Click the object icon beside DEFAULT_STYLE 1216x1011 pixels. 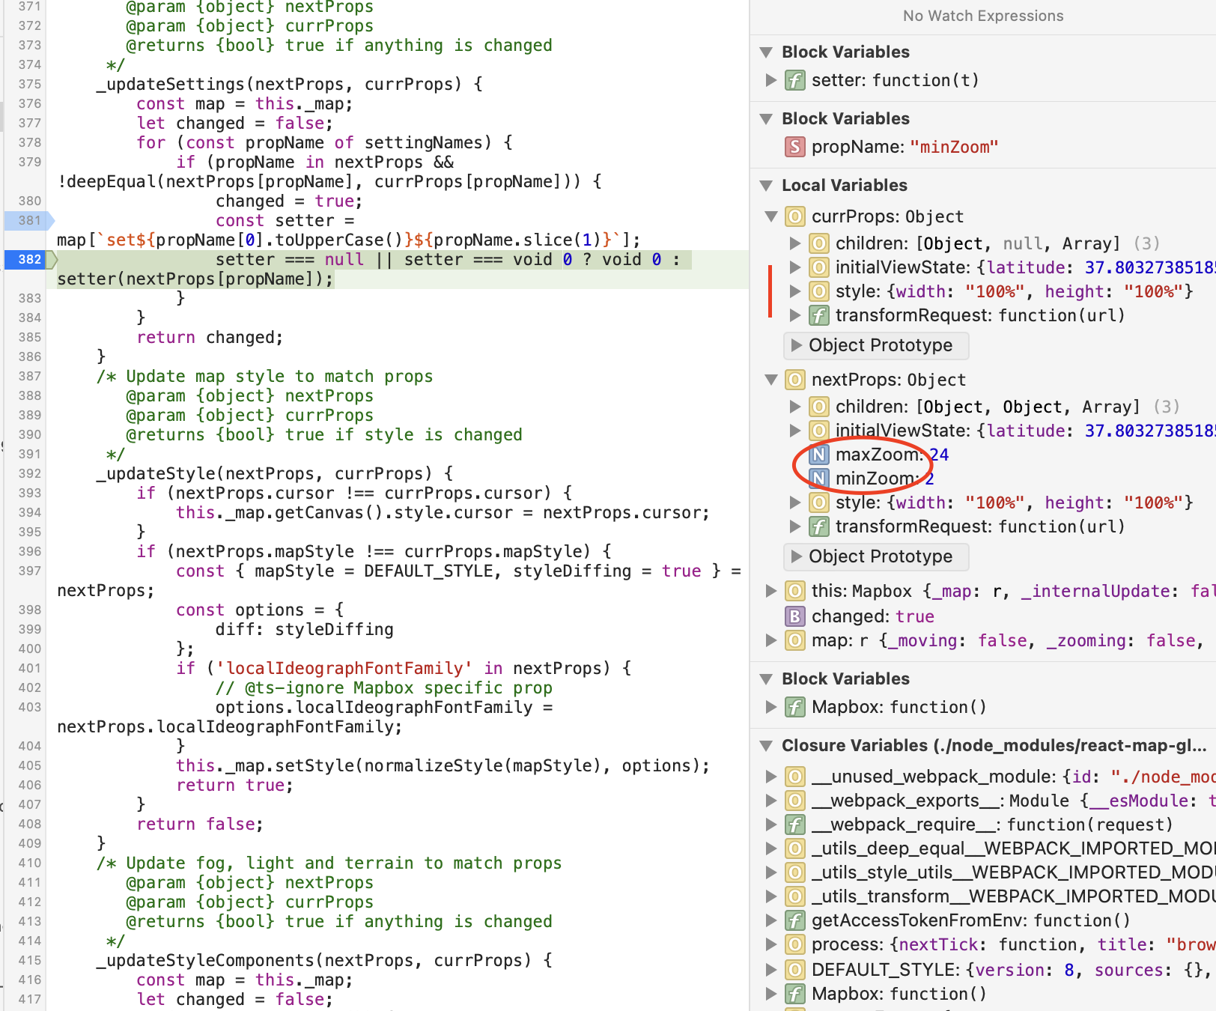click(794, 969)
